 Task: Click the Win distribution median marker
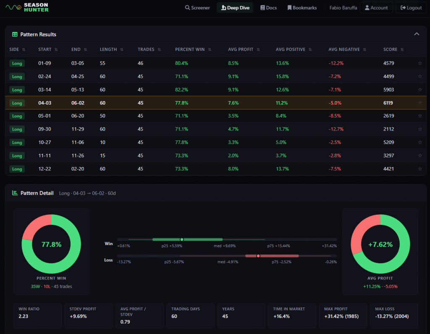pyautogui.click(x=182, y=240)
